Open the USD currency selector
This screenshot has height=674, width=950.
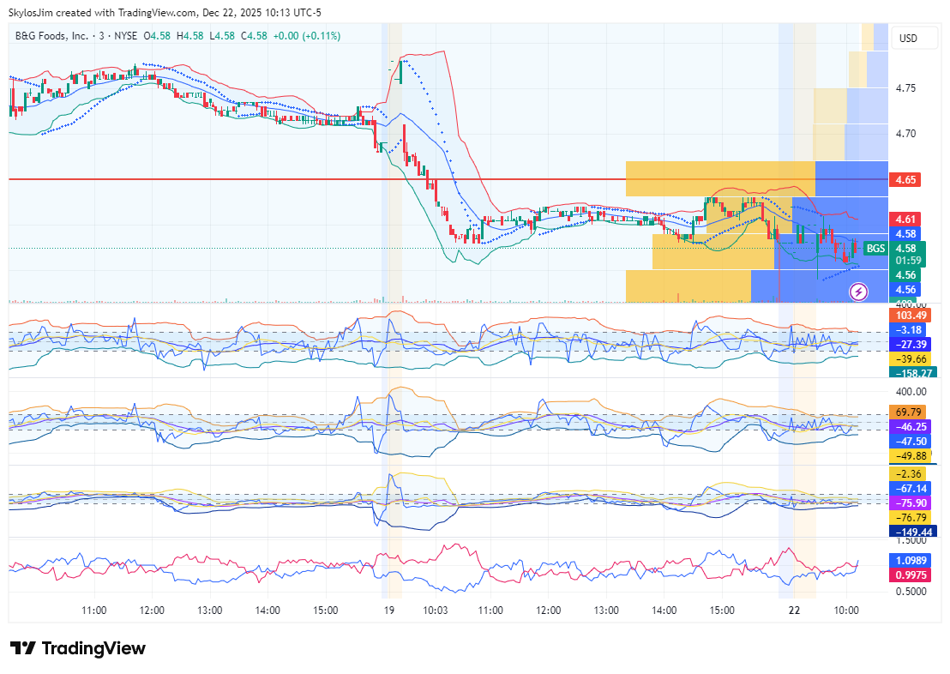coord(907,39)
